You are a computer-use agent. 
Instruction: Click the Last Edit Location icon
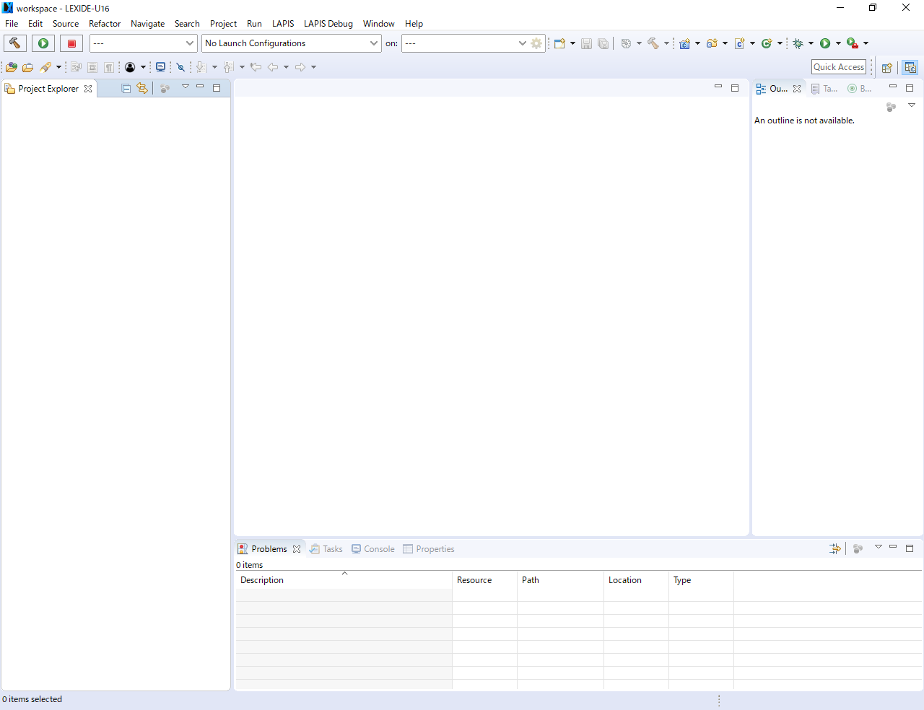[x=256, y=67]
